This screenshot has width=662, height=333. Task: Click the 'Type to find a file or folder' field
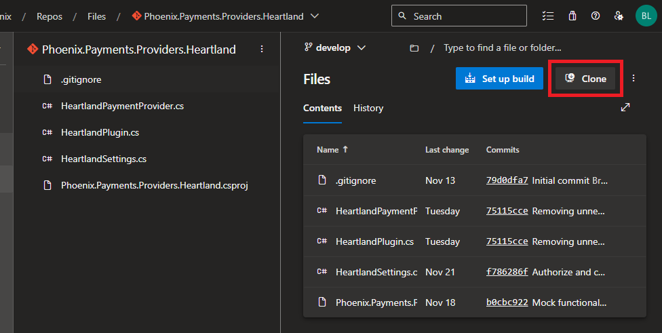pyautogui.click(x=502, y=47)
